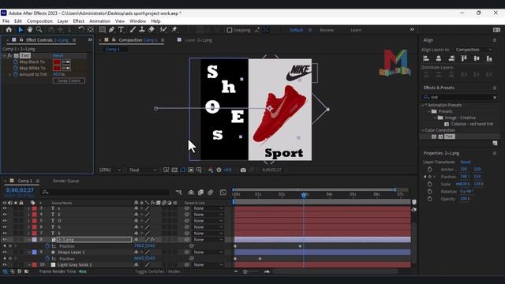Open the File menu
Image resolution: width=505 pixels, height=284 pixels.
point(6,21)
